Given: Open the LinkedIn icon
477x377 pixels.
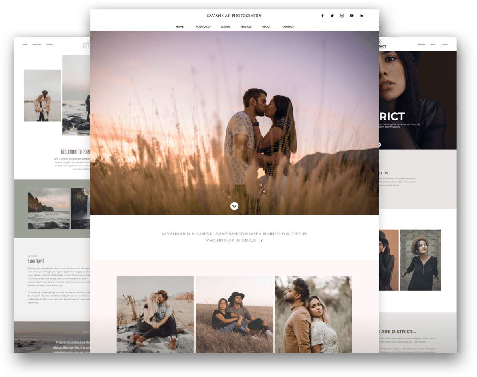Looking at the screenshot, I should point(361,16).
